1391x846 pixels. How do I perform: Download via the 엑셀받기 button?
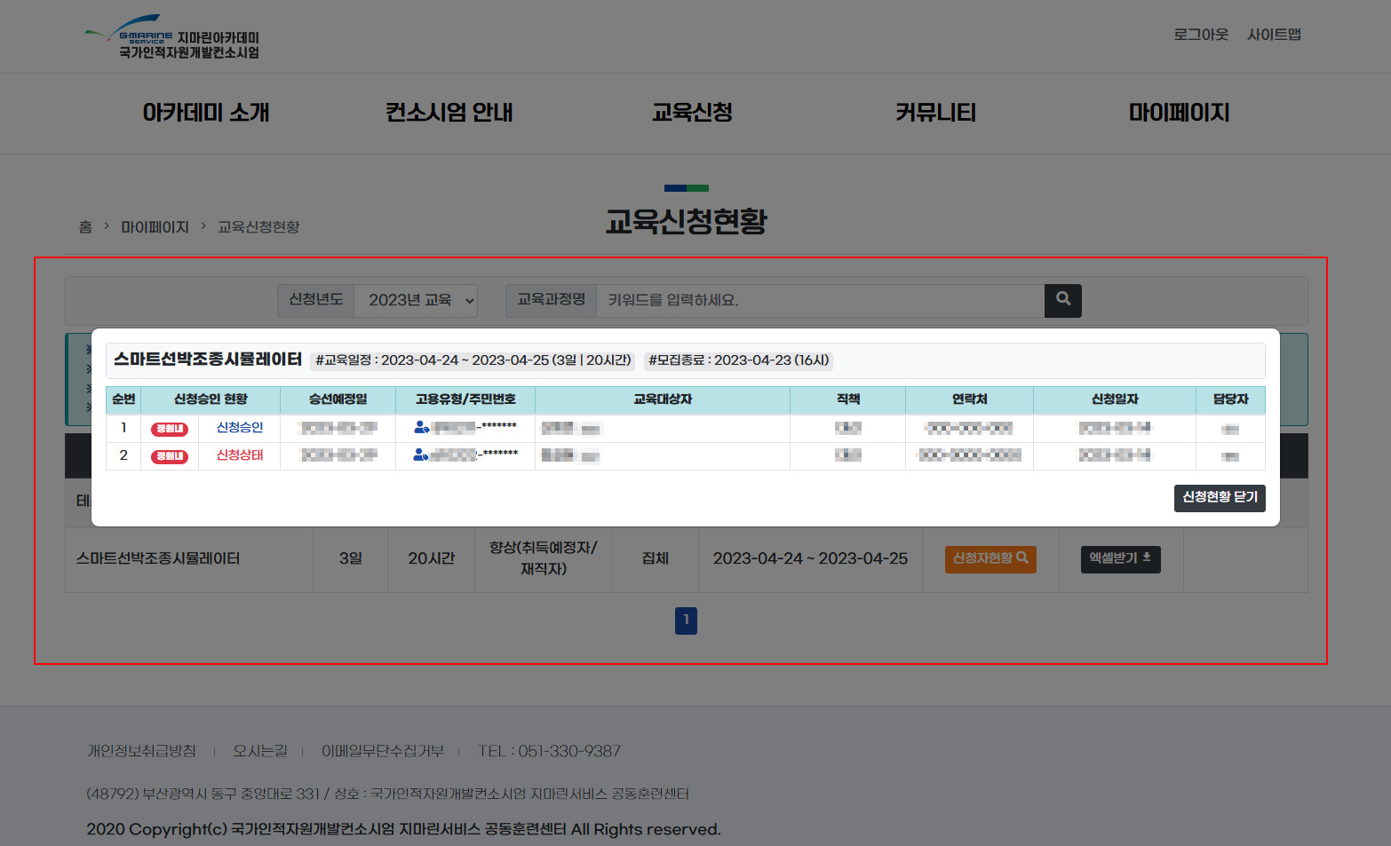1120,558
